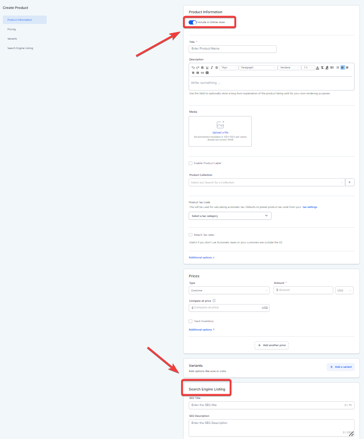Insert a table in Description

(x=207, y=73)
